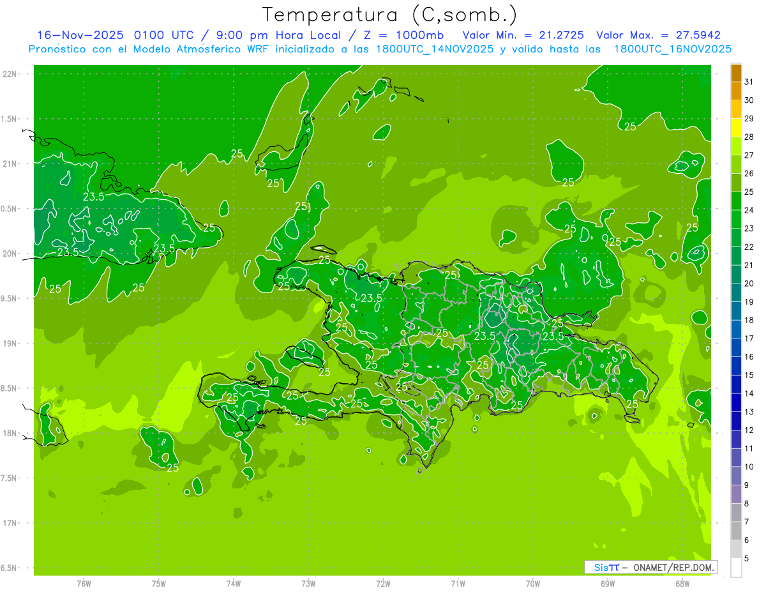This screenshot has width=766, height=592.
Task: Click the "23" colorbar scale label
Action: pos(749,229)
